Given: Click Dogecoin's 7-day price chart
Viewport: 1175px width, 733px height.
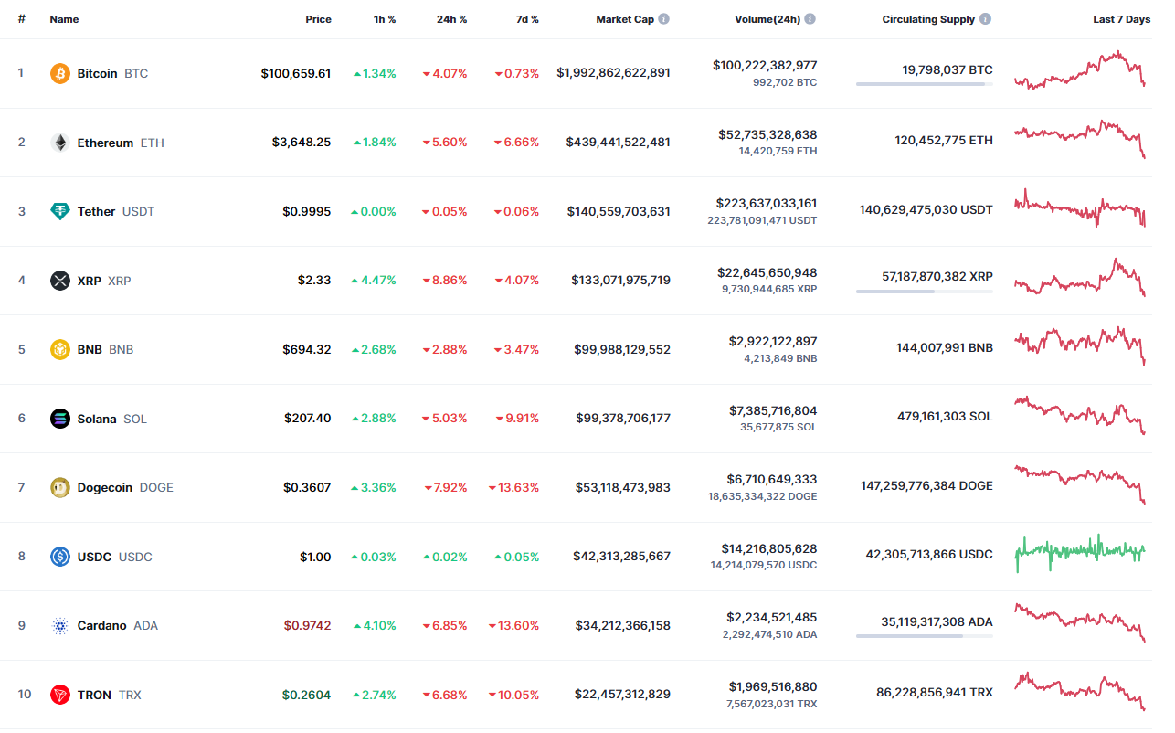Looking at the screenshot, I should click(1080, 484).
